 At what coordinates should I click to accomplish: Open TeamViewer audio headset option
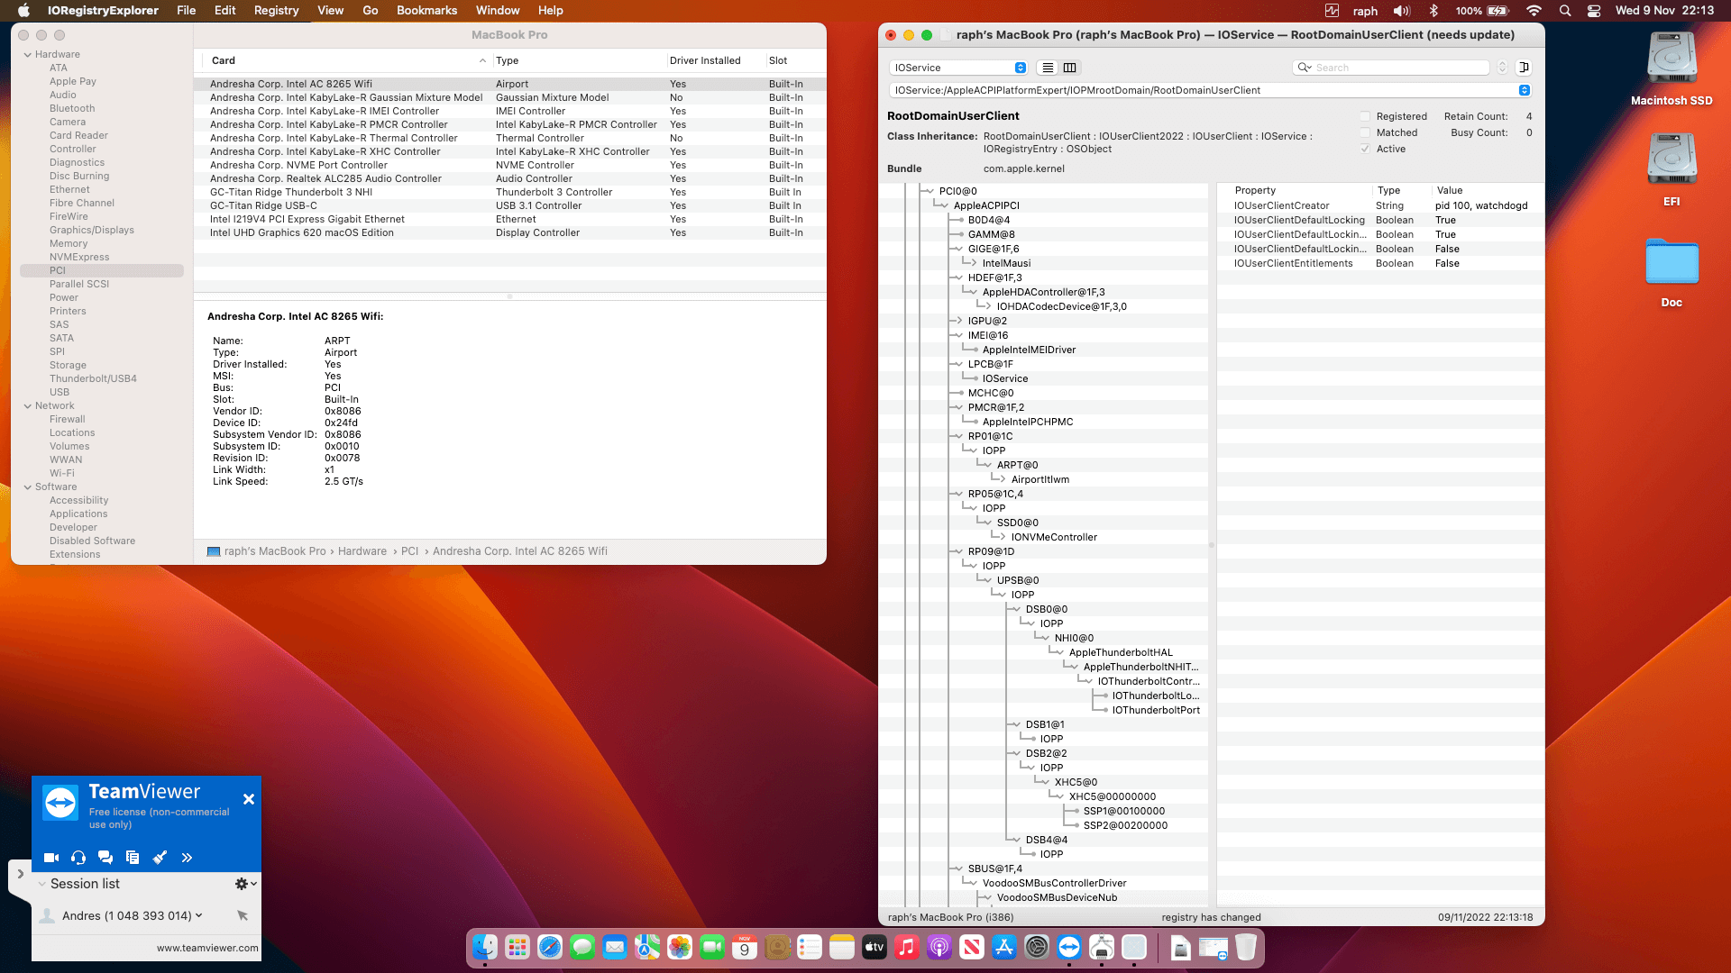point(78,858)
